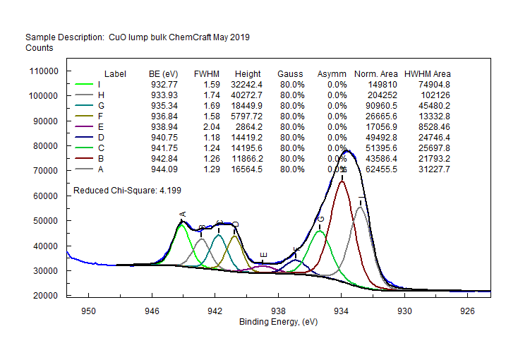
Task: Select the dark red legend line for peak B
Action: [84, 159]
